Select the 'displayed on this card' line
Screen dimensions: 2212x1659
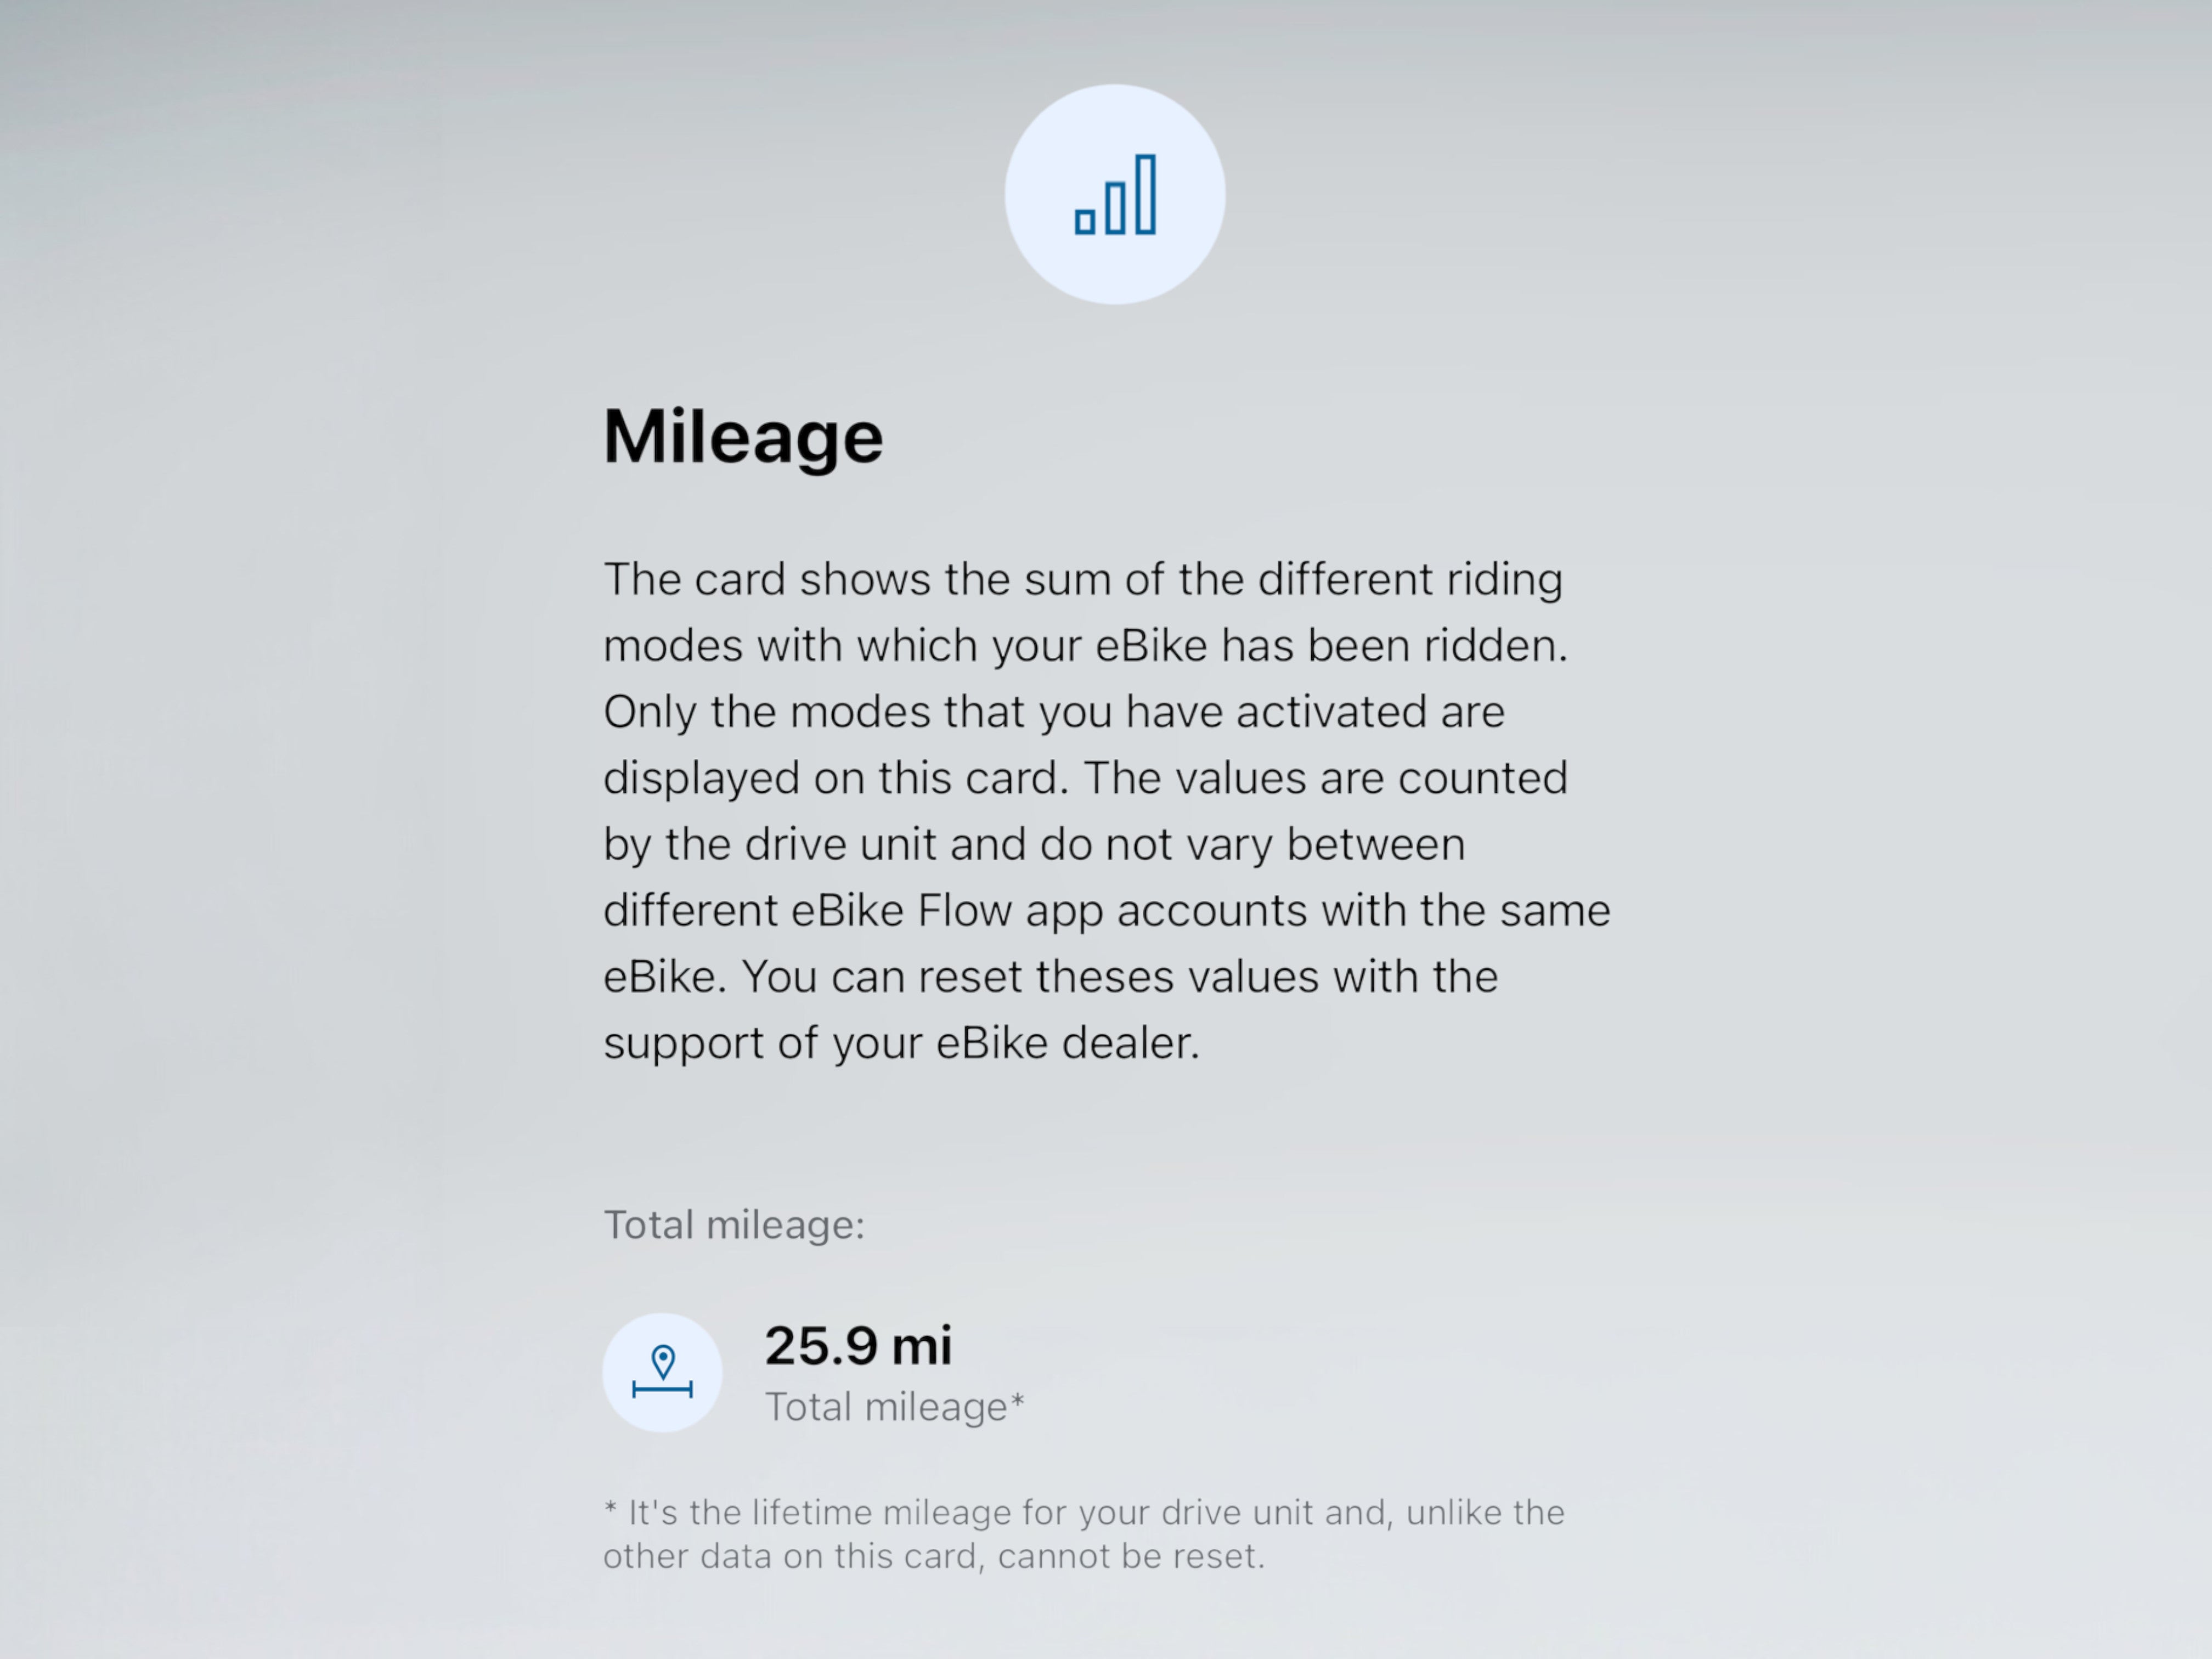click(x=1086, y=778)
